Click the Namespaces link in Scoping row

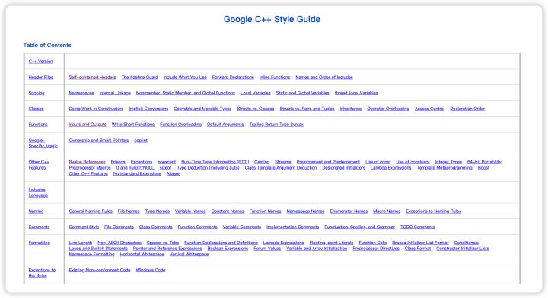81,93
